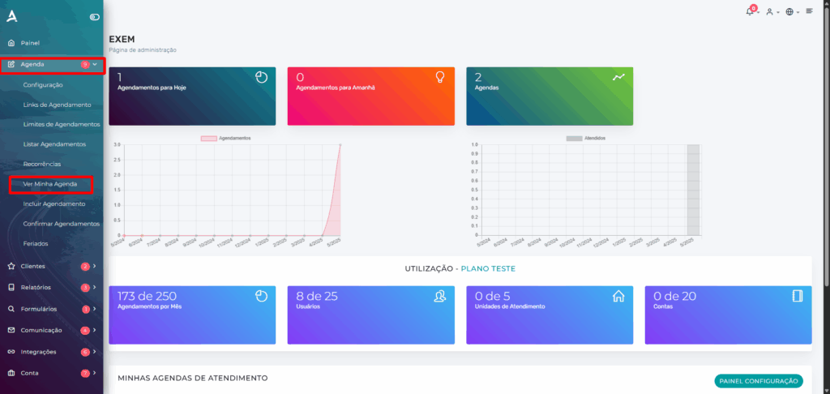Click the Agendamentos por Mês usage card
Viewport: 830px width, 394px height.
pyautogui.click(x=192, y=315)
